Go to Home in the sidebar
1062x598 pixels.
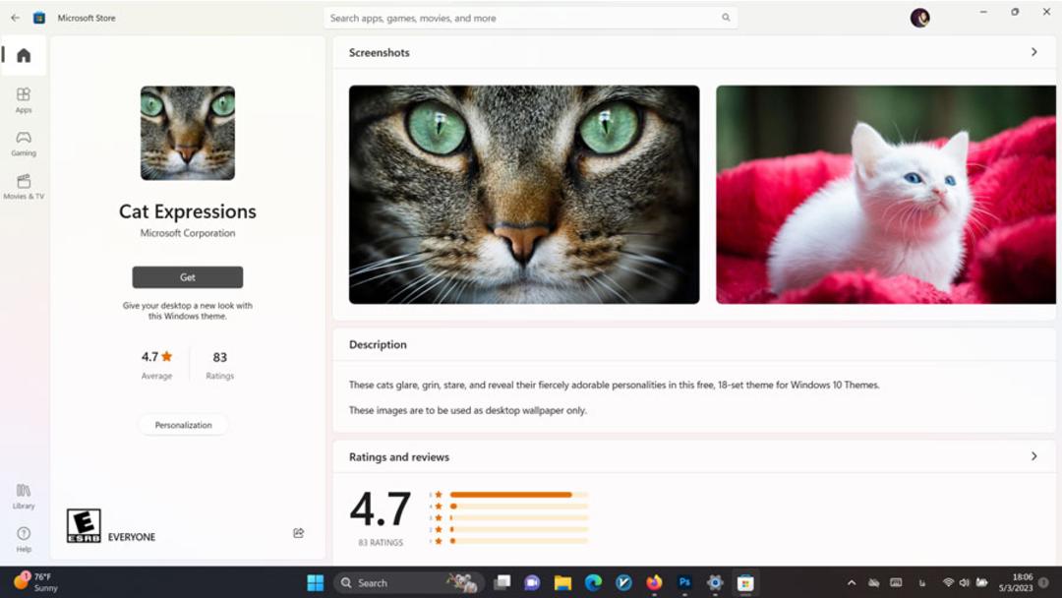pyautogui.click(x=24, y=55)
